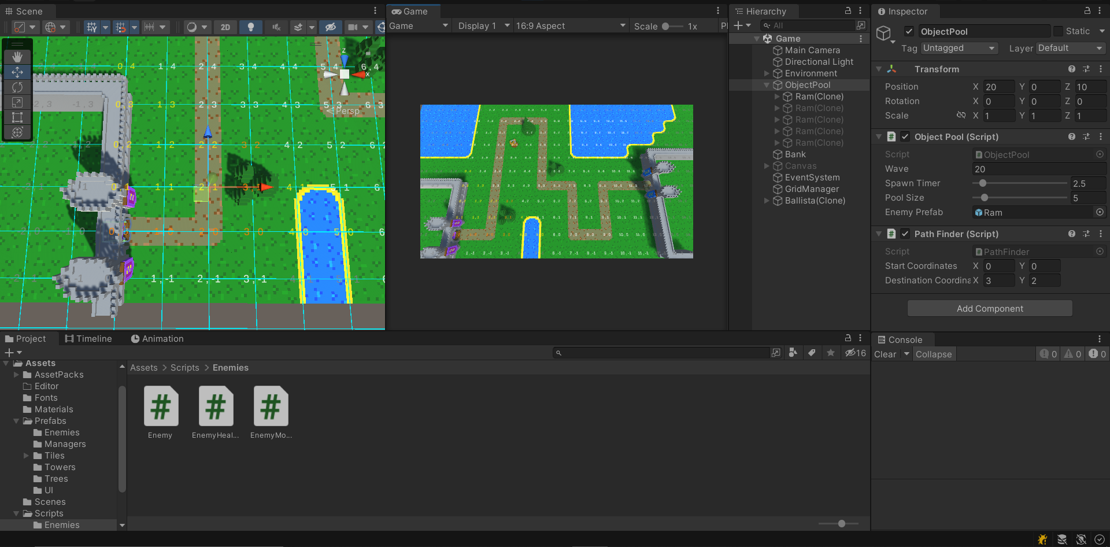The image size is (1110, 547).
Task: Select the Move tool in Scene view
Action: 17,72
